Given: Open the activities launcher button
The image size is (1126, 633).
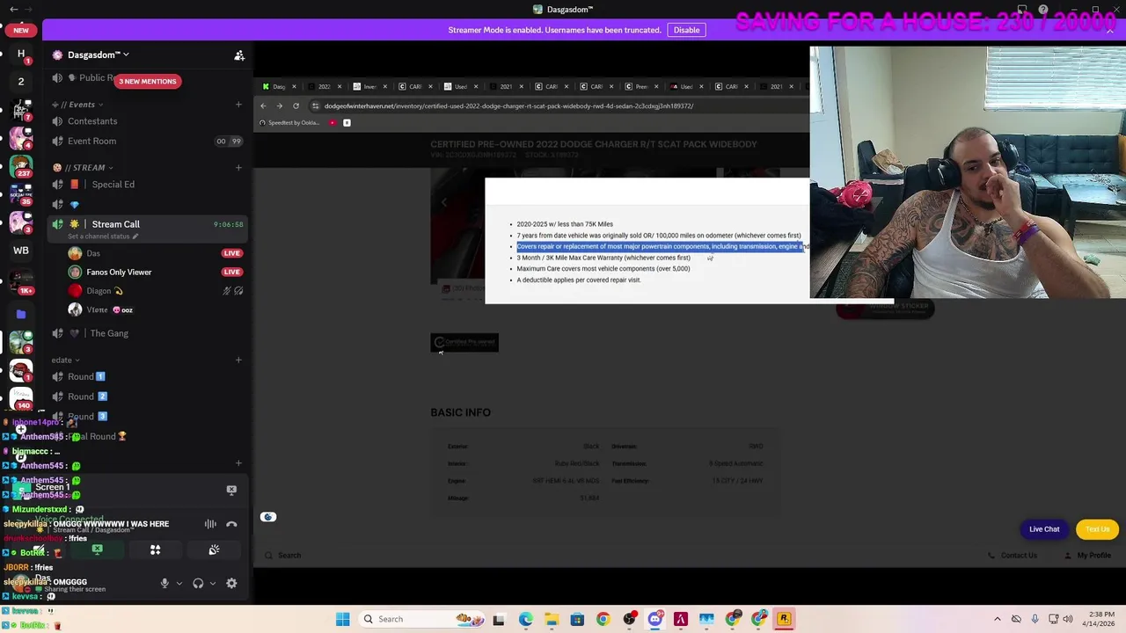Looking at the screenshot, I should click(x=155, y=549).
